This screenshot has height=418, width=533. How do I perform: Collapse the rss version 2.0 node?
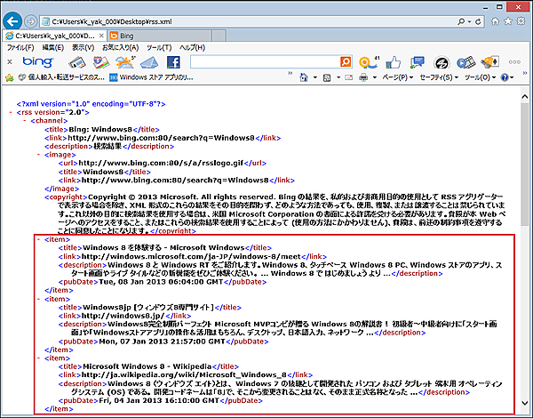(x=10, y=112)
